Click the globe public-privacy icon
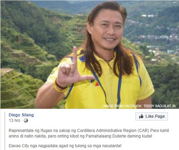 click(26, 121)
